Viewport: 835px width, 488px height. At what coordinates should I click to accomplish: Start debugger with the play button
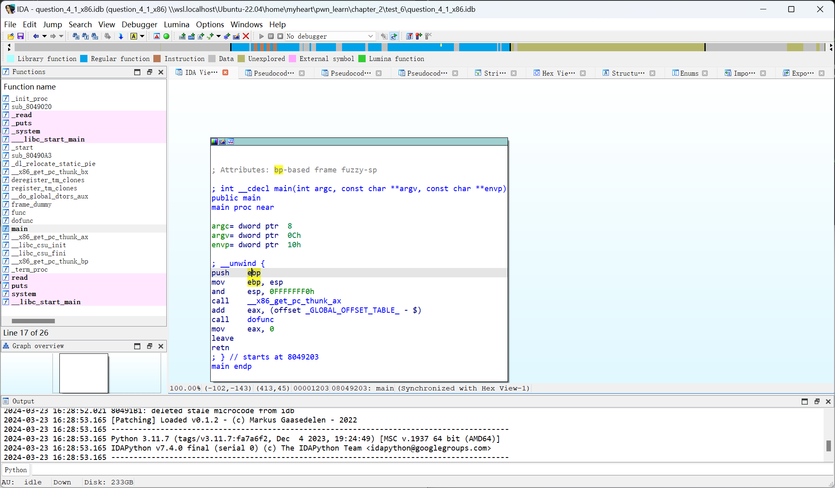(262, 36)
